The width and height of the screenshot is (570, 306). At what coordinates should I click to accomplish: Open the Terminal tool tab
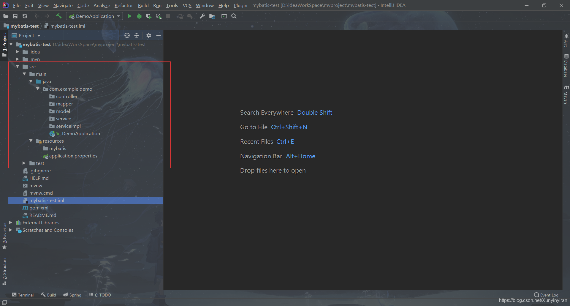point(23,295)
